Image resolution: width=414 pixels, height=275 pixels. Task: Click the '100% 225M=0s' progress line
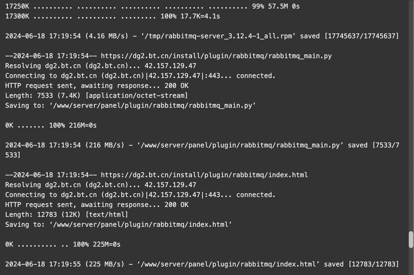[63, 244]
